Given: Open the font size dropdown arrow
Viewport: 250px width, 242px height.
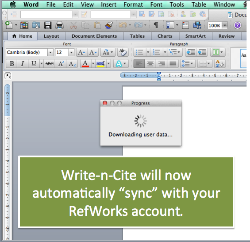Looking at the screenshot, I should pyautogui.click(x=71, y=52).
